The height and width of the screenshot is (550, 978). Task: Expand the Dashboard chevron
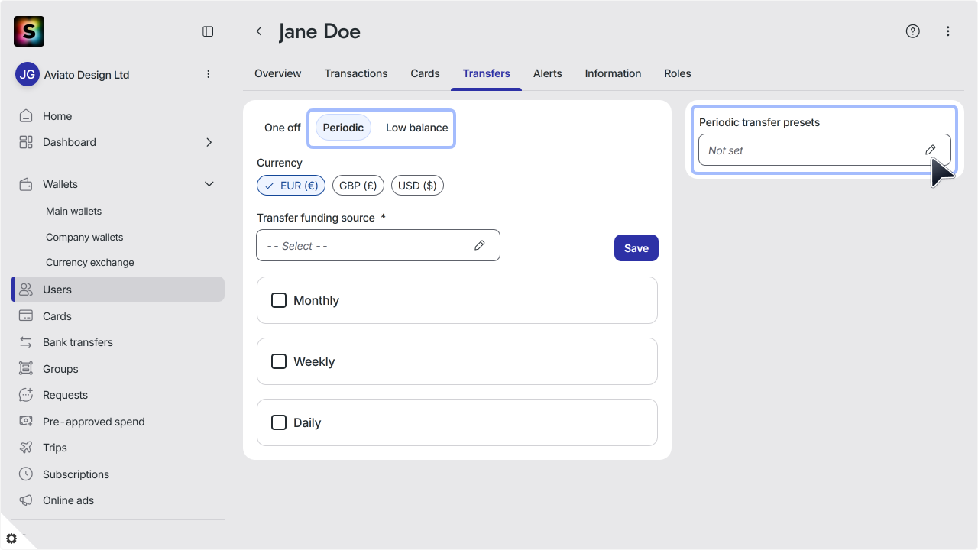pos(209,142)
